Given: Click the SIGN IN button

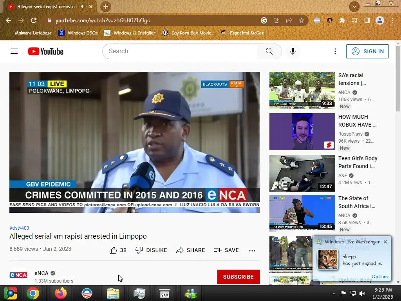Looking at the screenshot, I should coord(367,51).
